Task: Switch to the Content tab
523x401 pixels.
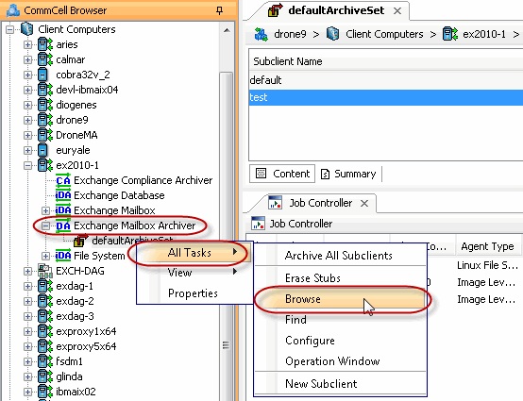Action: coord(282,174)
